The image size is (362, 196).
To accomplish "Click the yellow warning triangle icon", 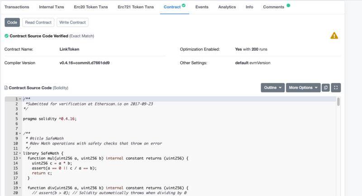I will tap(334, 36).
